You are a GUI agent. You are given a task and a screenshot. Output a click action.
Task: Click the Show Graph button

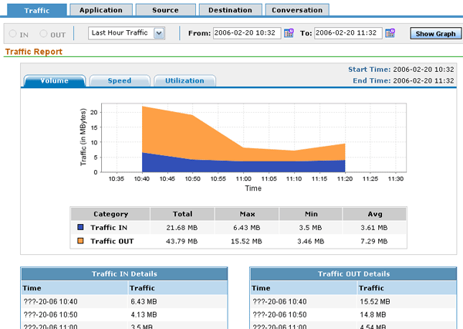pyautogui.click(x=435, y=34)
